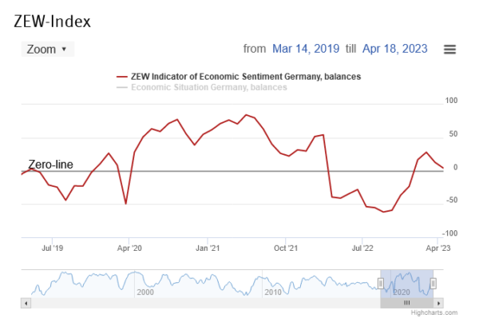
Task: Click the scrollbar left arrow
Action: click(26, 304)
